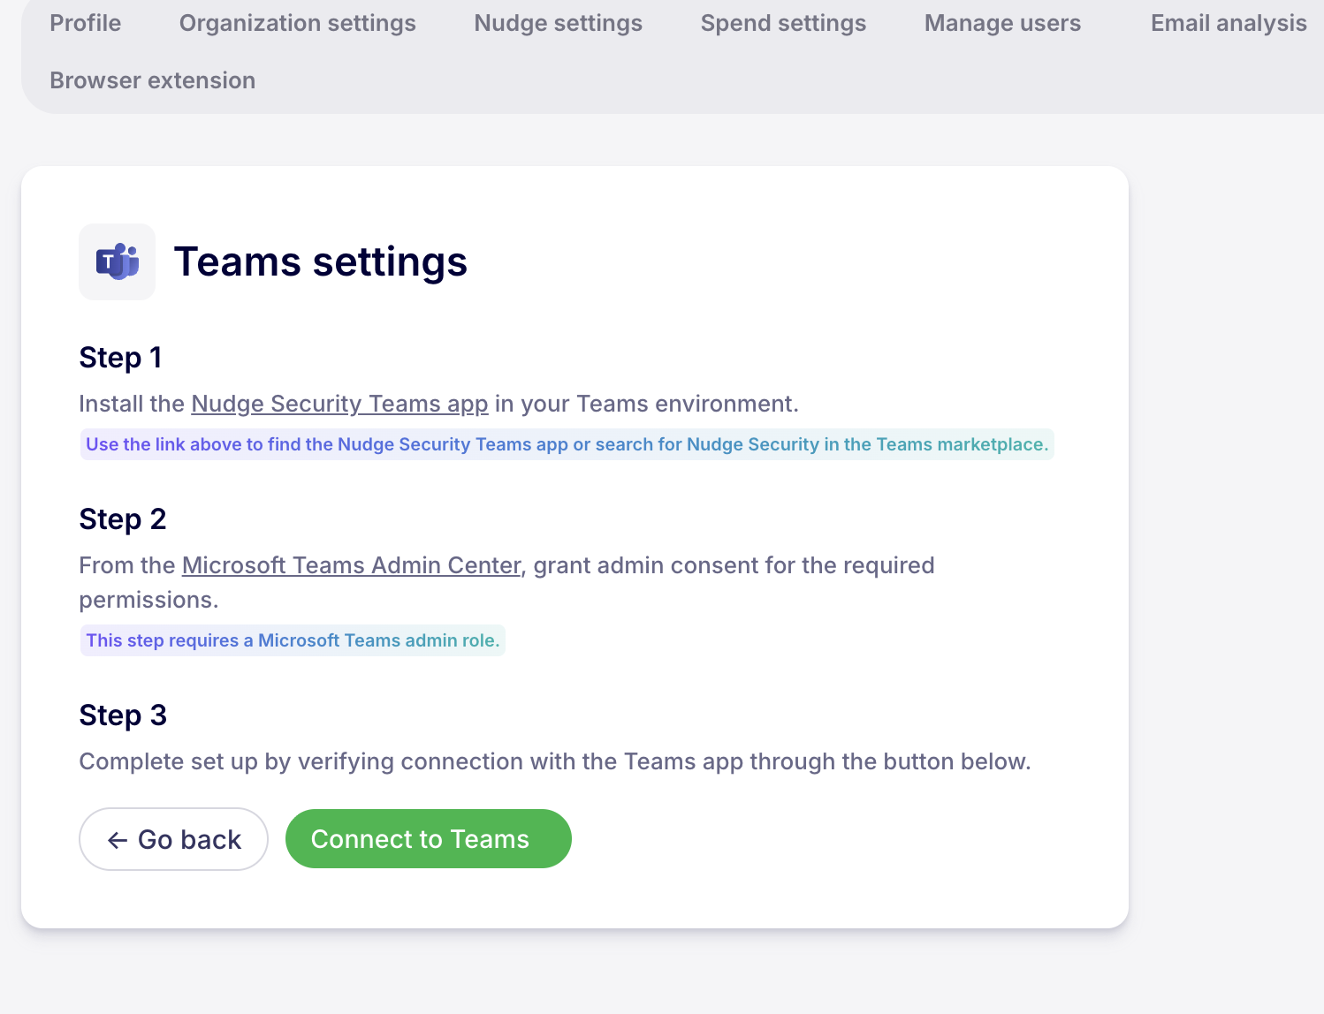
Task: Click the green Connect to Teams button
Action: [428, 839]
